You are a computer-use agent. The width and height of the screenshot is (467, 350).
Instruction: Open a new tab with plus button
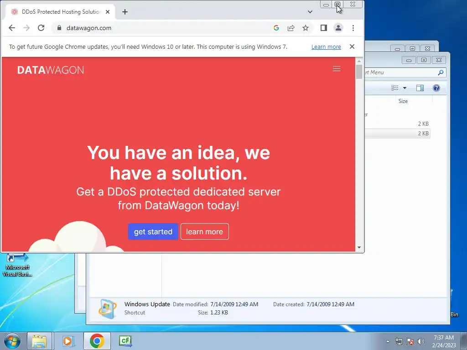pos(125,12)
